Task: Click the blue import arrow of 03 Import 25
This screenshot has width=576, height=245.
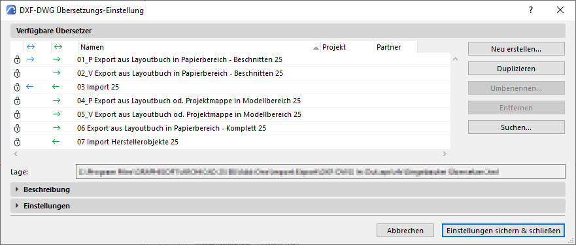Action: (x=30, y=87)
